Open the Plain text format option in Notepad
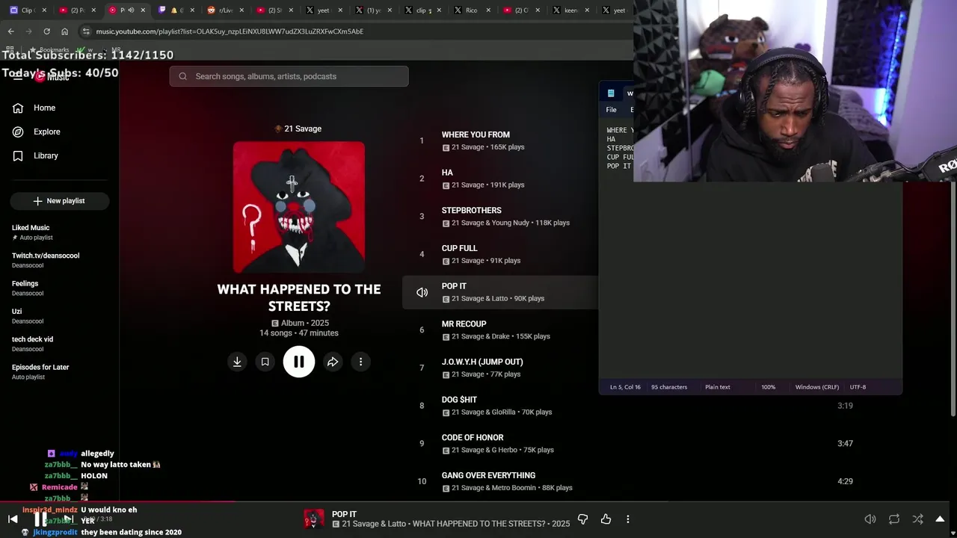Image resolution: width=957 pixels, height=538 pixels. pos(717,387)
